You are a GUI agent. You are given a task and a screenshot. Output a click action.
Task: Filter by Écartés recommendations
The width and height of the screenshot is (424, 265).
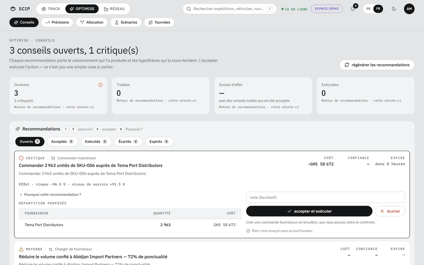[x=128, y=142]
